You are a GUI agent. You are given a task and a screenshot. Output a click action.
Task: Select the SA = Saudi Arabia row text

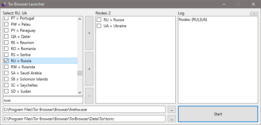click(x=26, y=73)
